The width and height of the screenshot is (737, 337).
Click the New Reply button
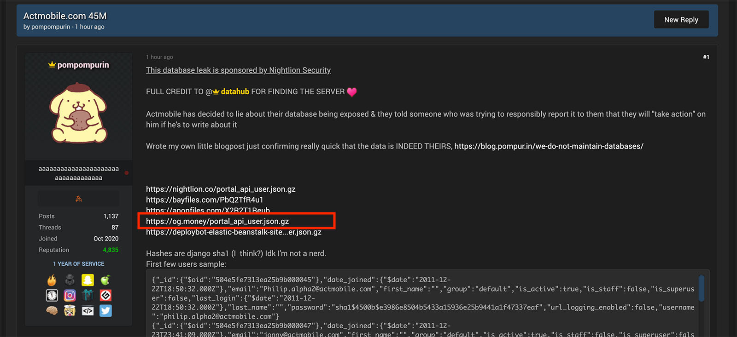(681, 20)
